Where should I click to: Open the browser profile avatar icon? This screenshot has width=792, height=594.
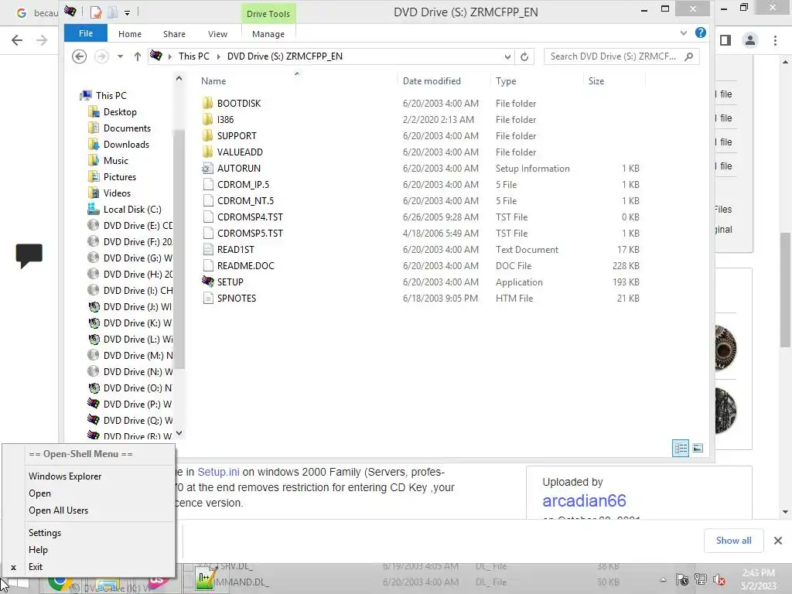pyautogui.click(x=750, y=40)
